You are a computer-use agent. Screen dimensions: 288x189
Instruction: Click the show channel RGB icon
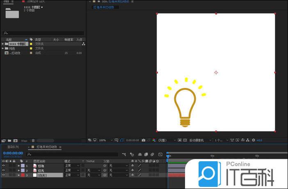[x=154, y=140]
